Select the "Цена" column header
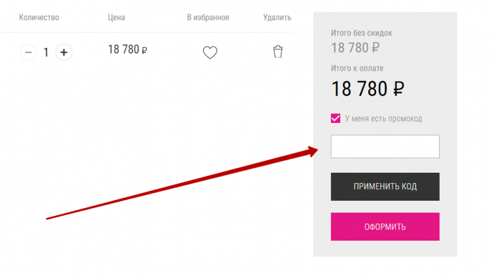 [116, 18]
